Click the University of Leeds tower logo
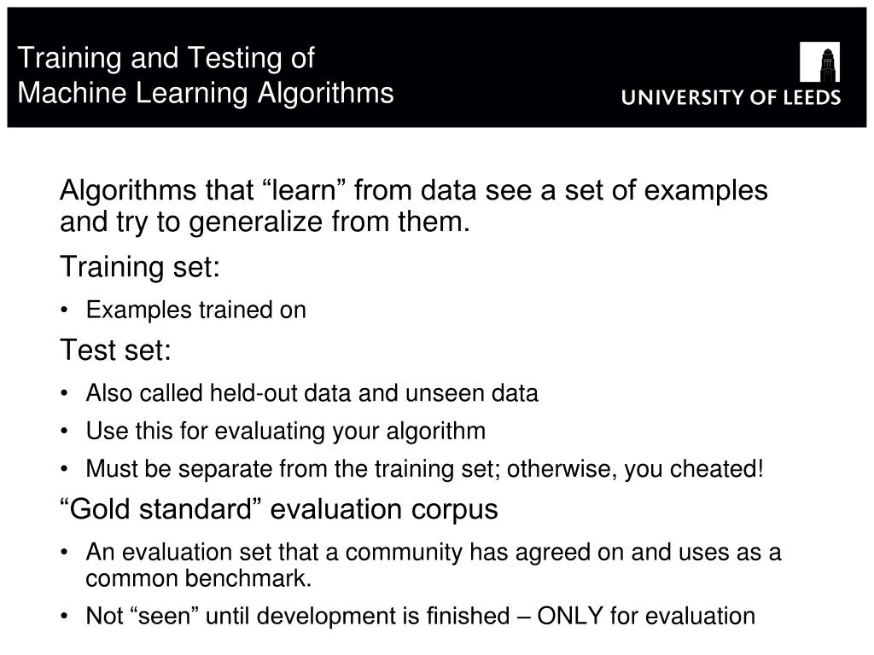The image size is (874, 655). pyautogui.click(x=819, y=61)
